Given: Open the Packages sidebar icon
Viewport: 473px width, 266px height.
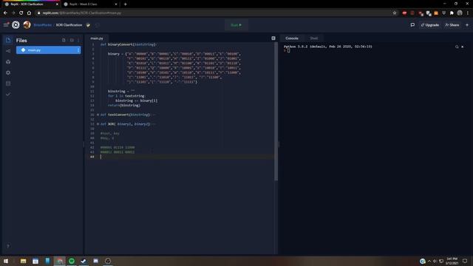Looking at the screenshot, I should pos(8,62).
